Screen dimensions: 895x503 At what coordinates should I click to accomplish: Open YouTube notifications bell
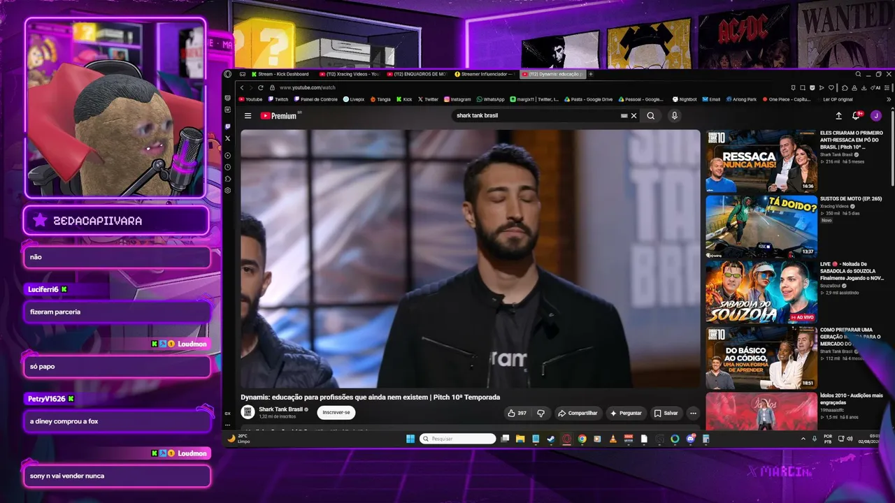pyautogui.click(x=856, y=116)
